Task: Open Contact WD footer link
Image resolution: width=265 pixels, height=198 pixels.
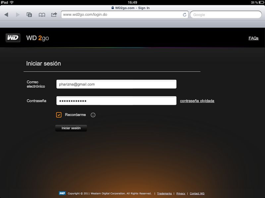Action: pos(197,193)
